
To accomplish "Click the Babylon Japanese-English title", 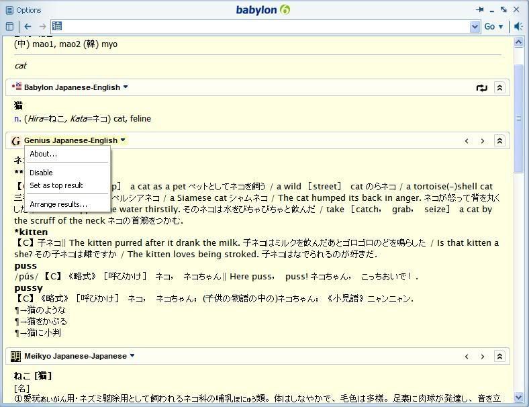I will pos(72,87).
